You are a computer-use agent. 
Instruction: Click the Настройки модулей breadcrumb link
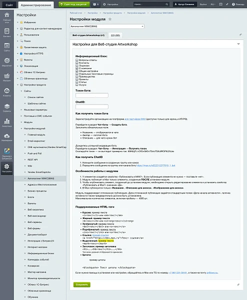[x=136, y=13]
